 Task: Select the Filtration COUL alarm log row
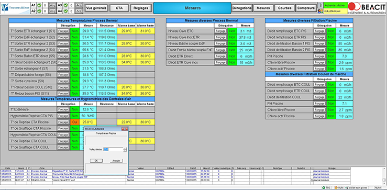pyautogui.click(x=175, y=180)
